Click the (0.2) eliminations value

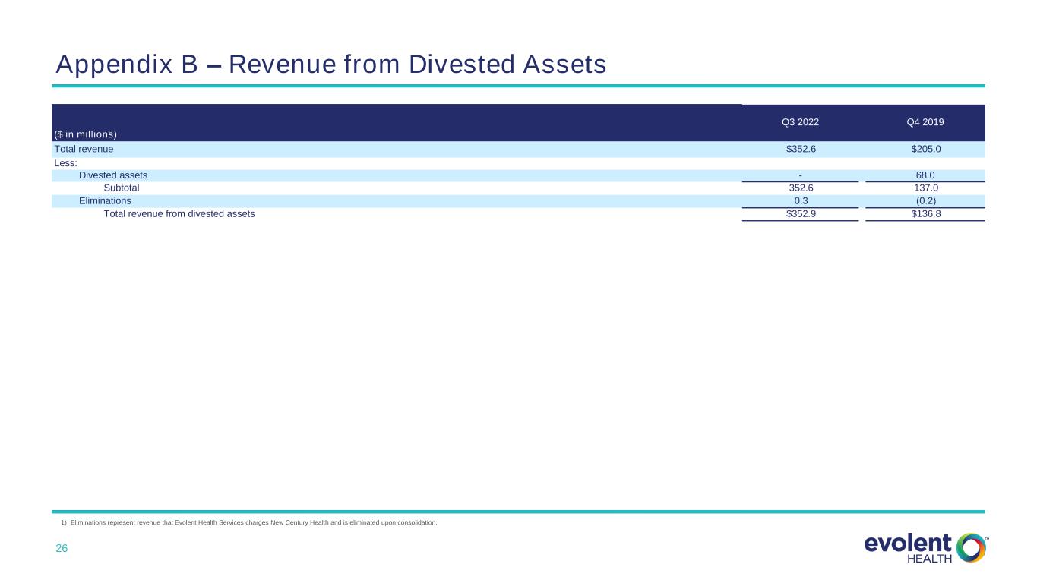(925, 200)
